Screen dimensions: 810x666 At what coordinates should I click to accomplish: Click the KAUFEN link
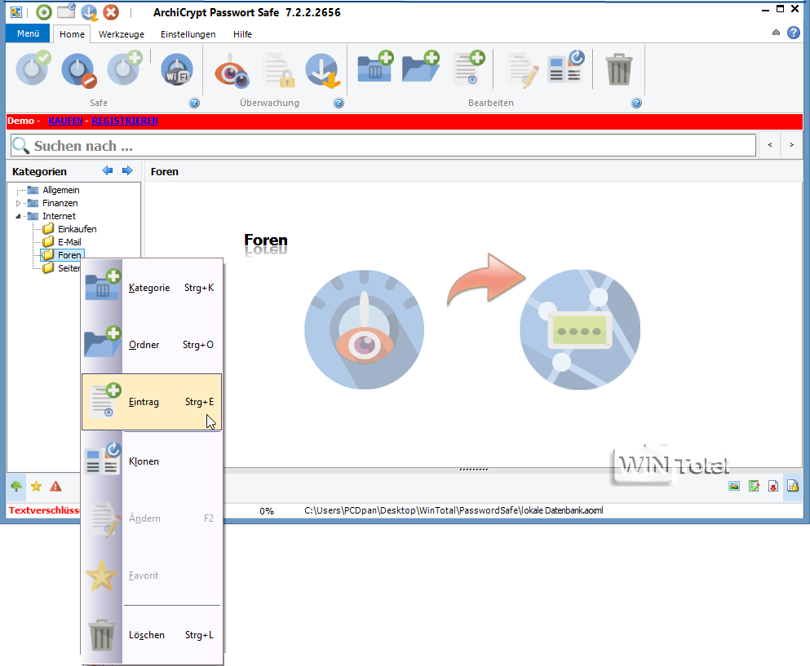65,121
